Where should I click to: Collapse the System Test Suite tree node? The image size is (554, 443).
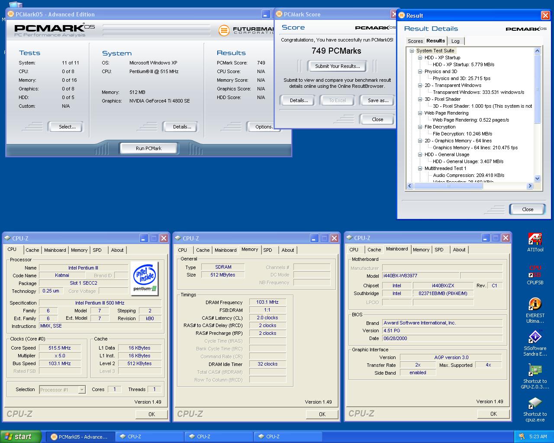[412, 51]
